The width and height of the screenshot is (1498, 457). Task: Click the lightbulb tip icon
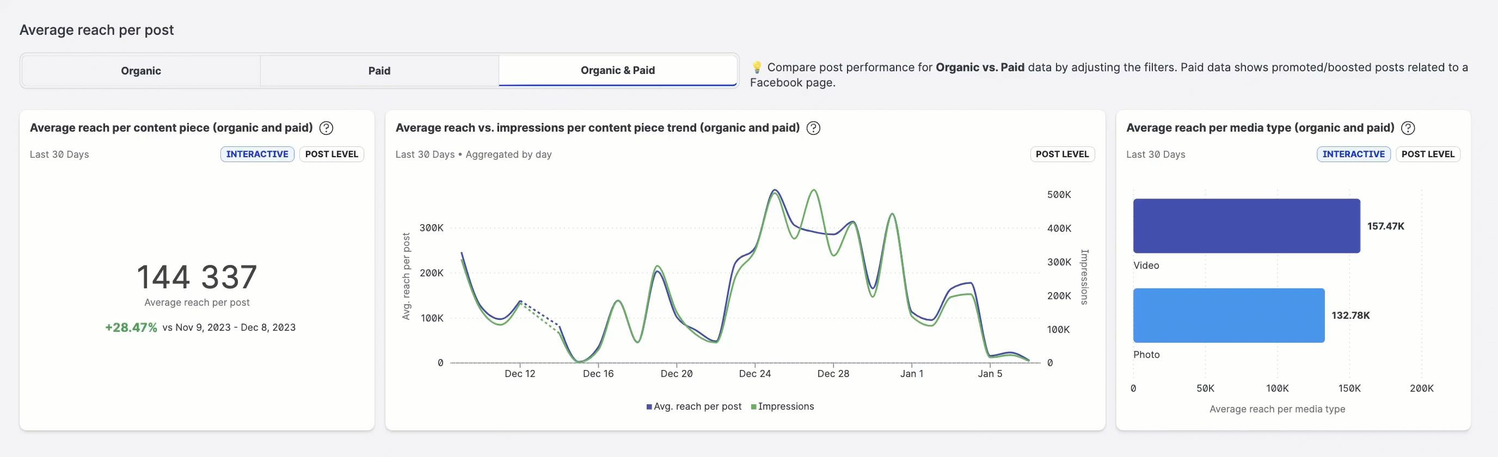757,67
